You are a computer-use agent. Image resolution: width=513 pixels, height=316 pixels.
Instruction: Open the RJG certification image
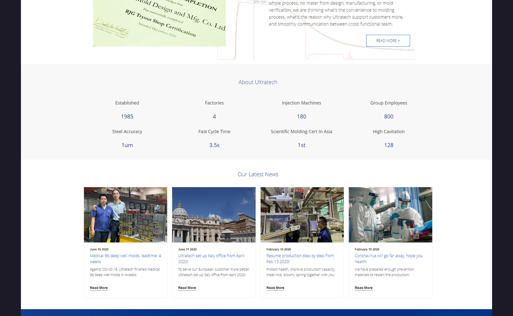[x=159, y=23]
